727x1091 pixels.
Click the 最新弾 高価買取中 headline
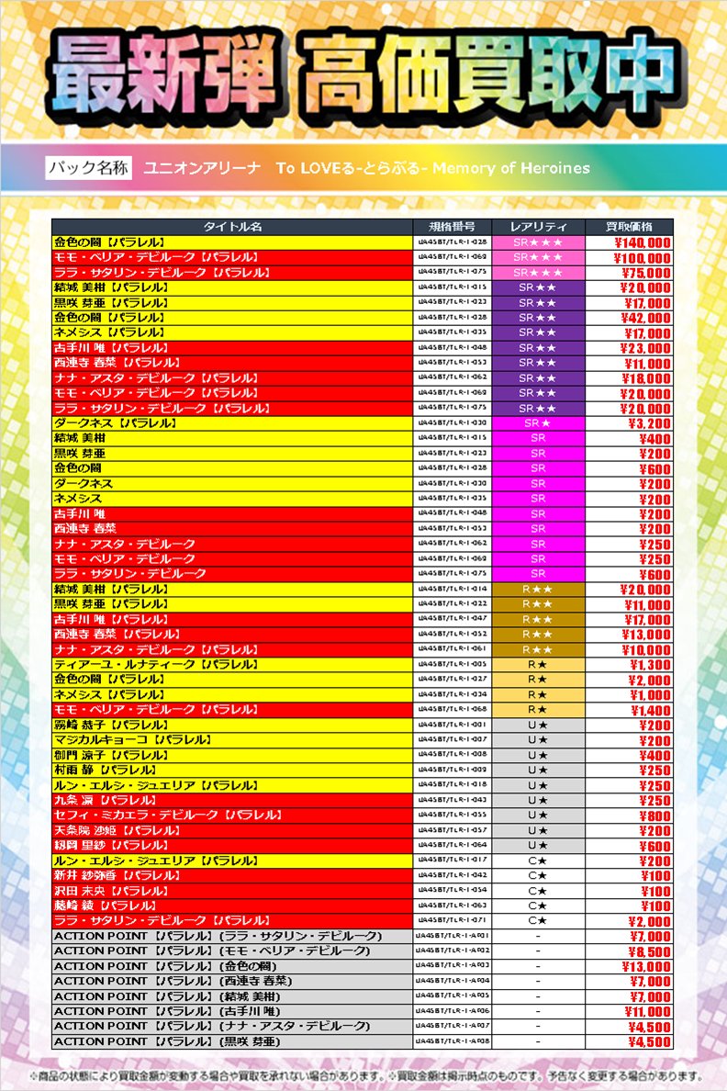pos(364,76)
